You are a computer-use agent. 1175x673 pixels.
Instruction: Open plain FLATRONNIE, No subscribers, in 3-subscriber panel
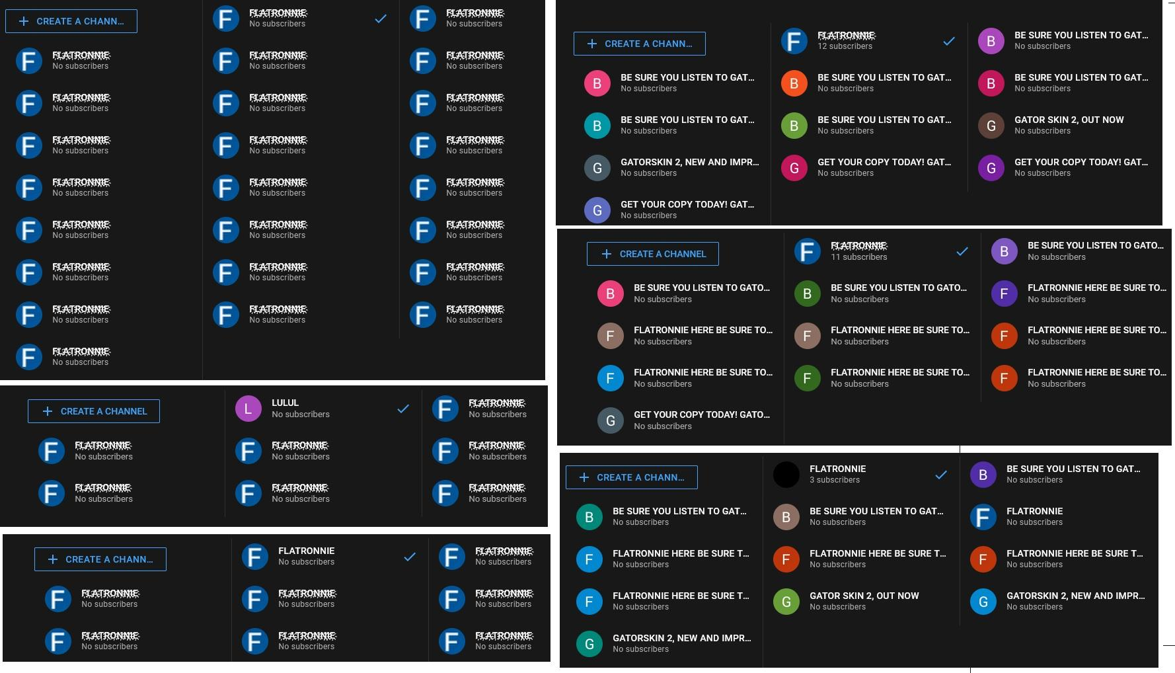(1034, 516)
